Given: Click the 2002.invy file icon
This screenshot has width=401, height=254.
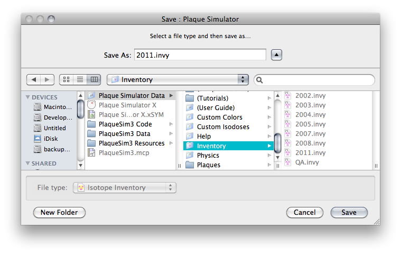Looking at the screenshot, I should [288, 95].
